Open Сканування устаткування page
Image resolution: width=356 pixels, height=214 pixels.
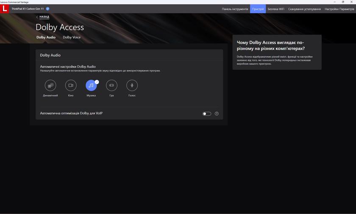[304, 9]
